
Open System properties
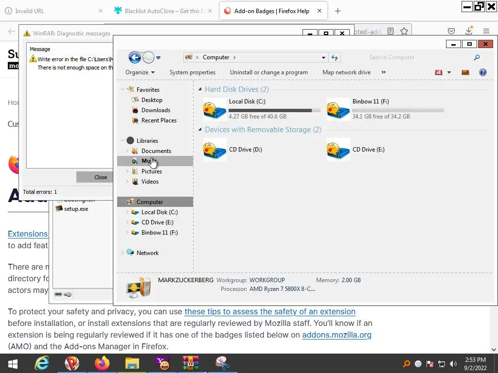pyautogui.click(x=193, y=72)
